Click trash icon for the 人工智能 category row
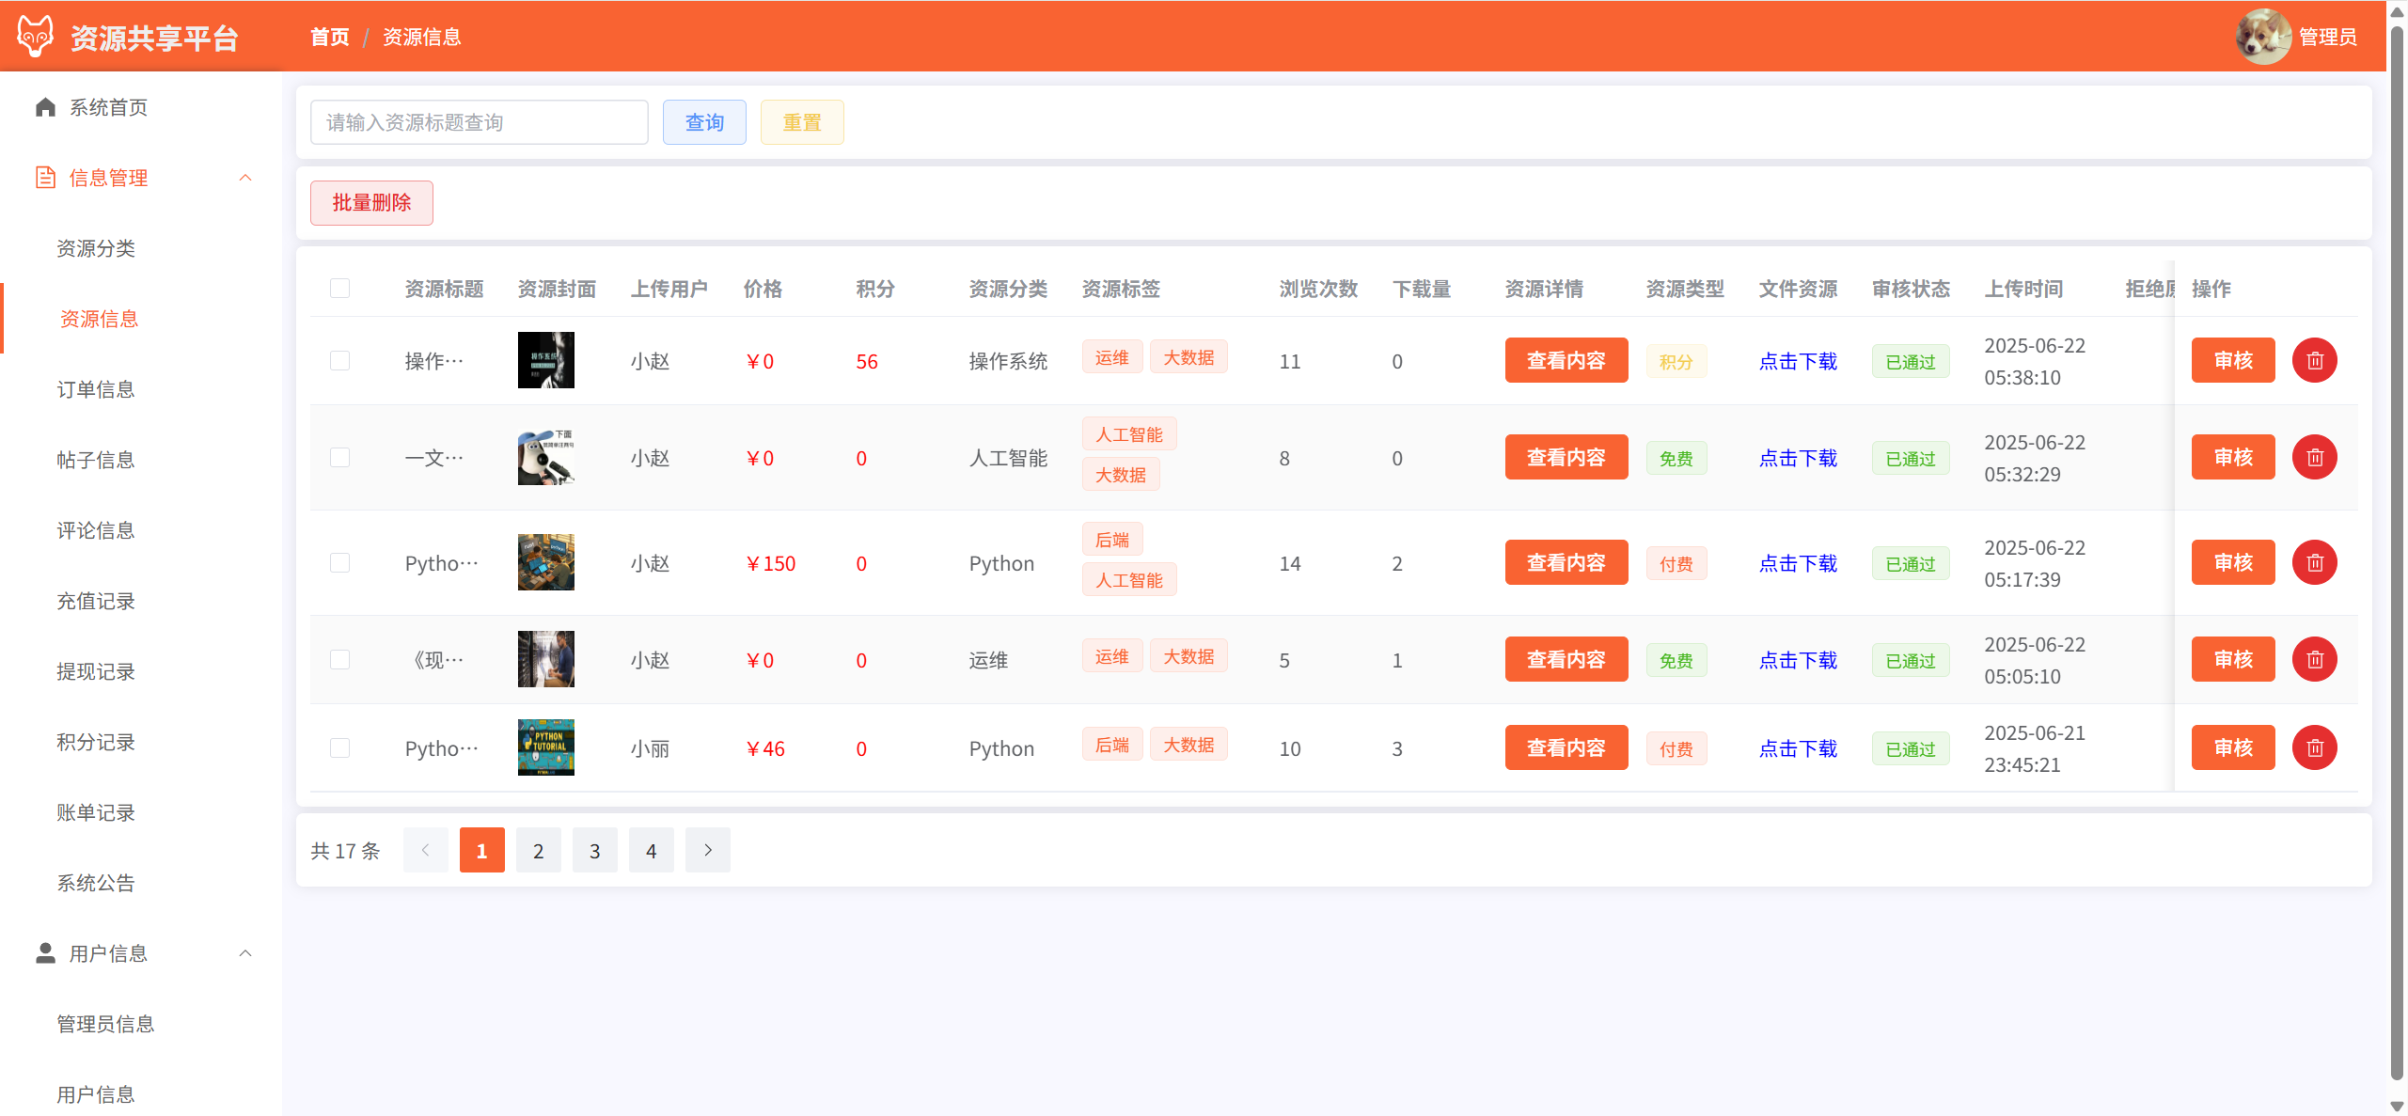 pyautogui.click(x=2314, y=458)
